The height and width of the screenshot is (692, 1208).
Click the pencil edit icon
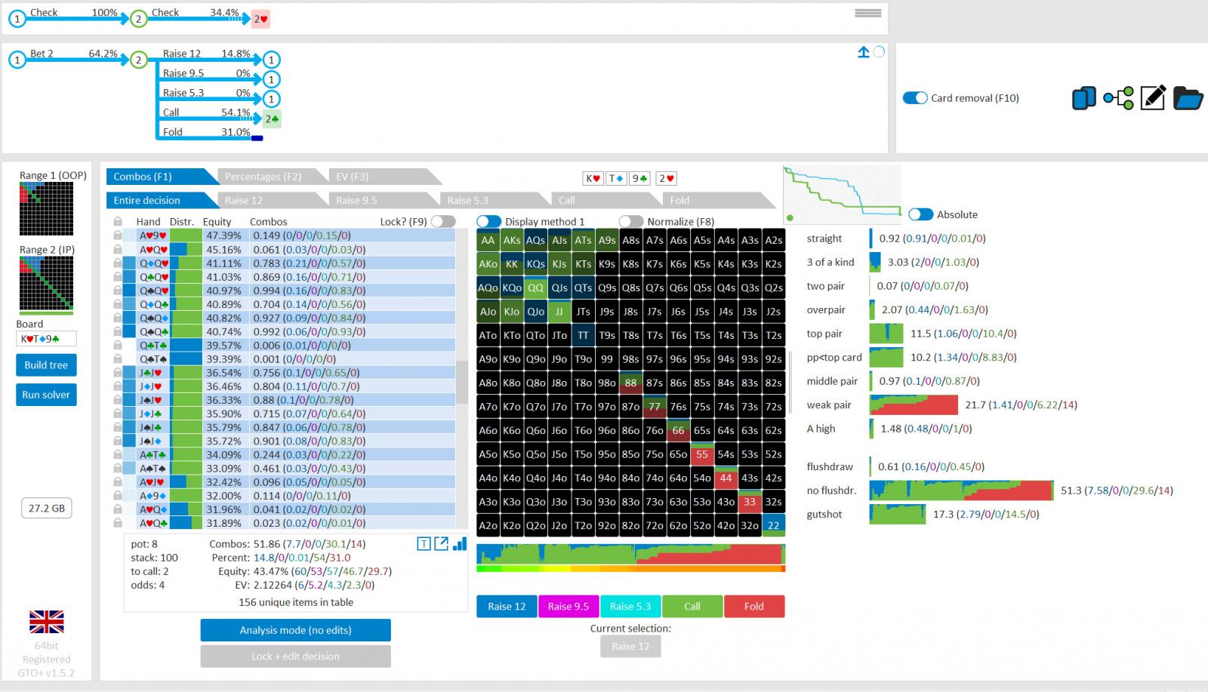tap(1153, 98)
